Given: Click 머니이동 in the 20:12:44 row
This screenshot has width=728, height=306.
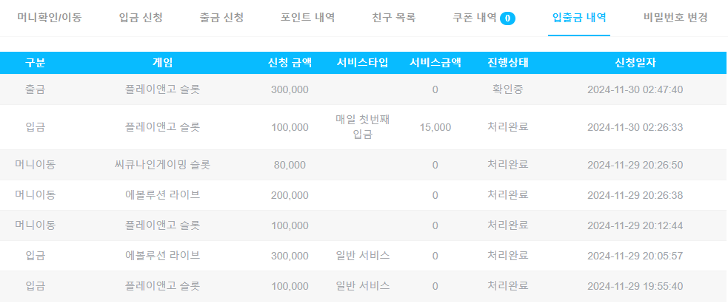Looking at the screenshot, I should click(x=36, y=225).
